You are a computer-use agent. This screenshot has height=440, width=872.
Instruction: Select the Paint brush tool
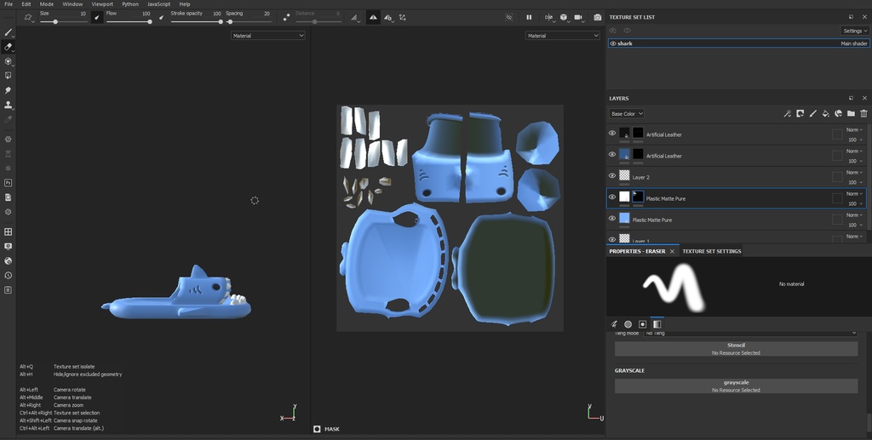(9, 32)
